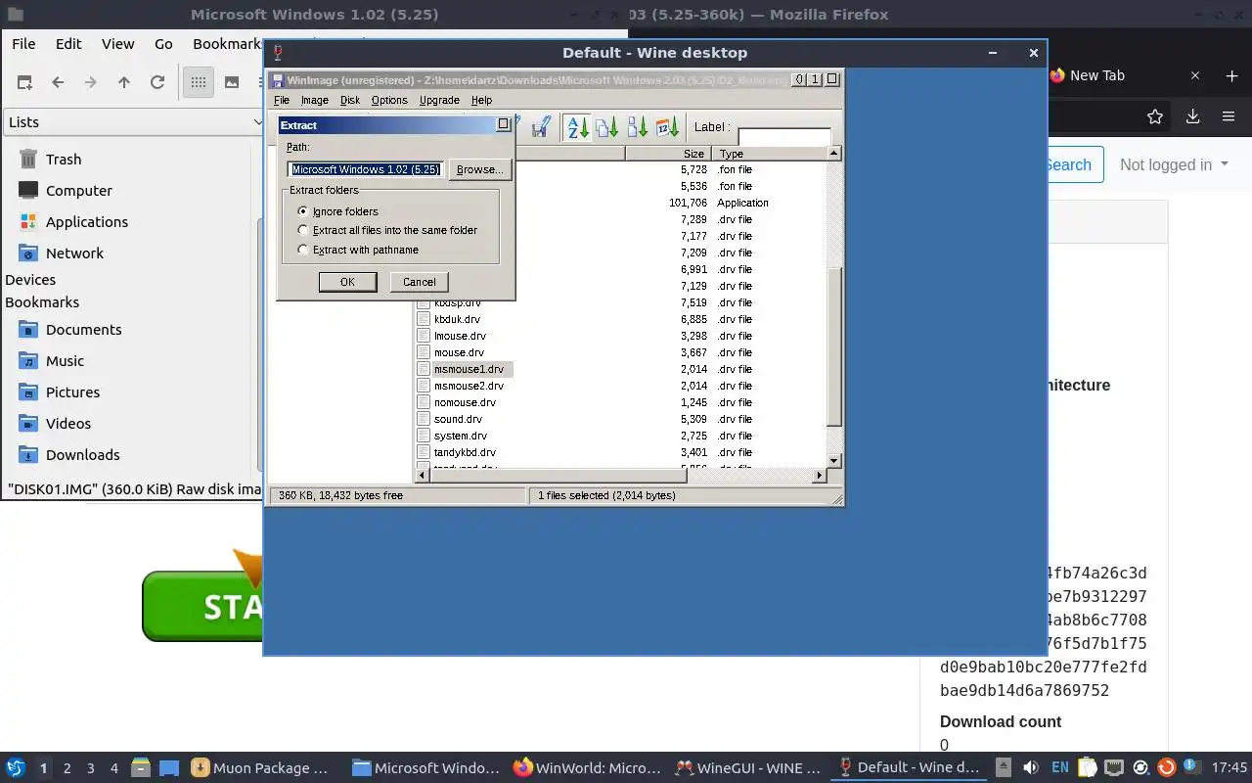This screenshot has height=783, width=1252.
Task: Open the file manager Edit menu
Action: pos(68,43)
